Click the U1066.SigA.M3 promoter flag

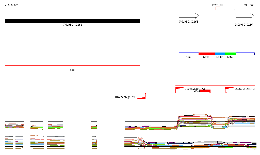(180, 88)
